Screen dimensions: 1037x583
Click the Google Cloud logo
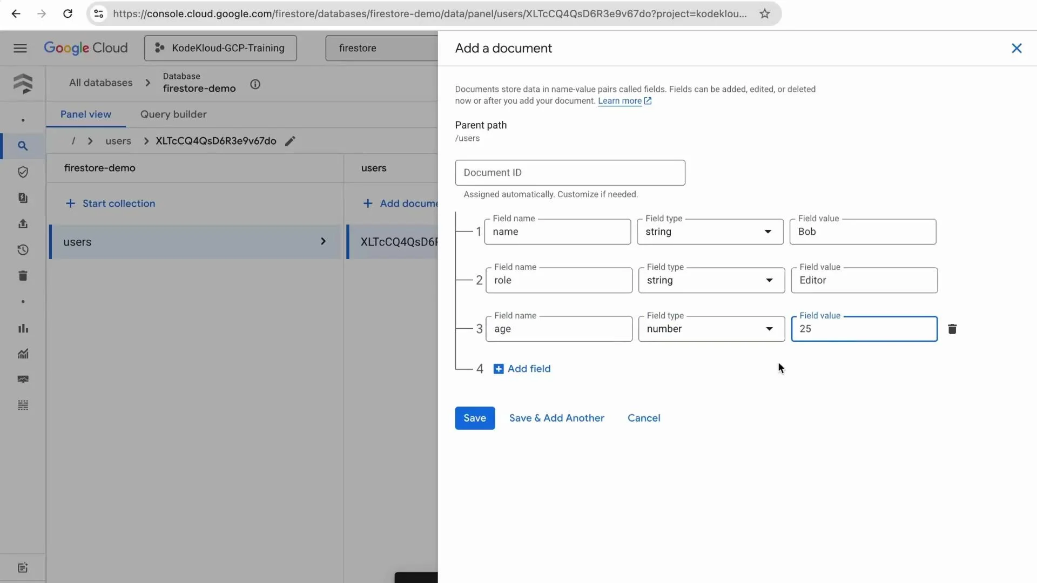click(86, 48)
